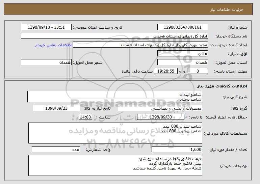Select the ساعت field 14:00
This screenshot has width=260, height=184.
(x=85, y=117)
